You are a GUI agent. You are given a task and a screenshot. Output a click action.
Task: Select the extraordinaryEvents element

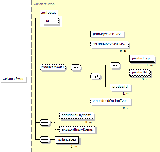tap(77, 130)
